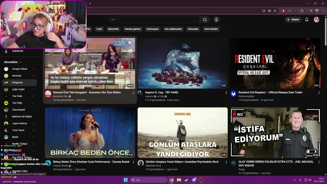Bookmark this page with the star icon
327x184 pixels.
point(275,11)
